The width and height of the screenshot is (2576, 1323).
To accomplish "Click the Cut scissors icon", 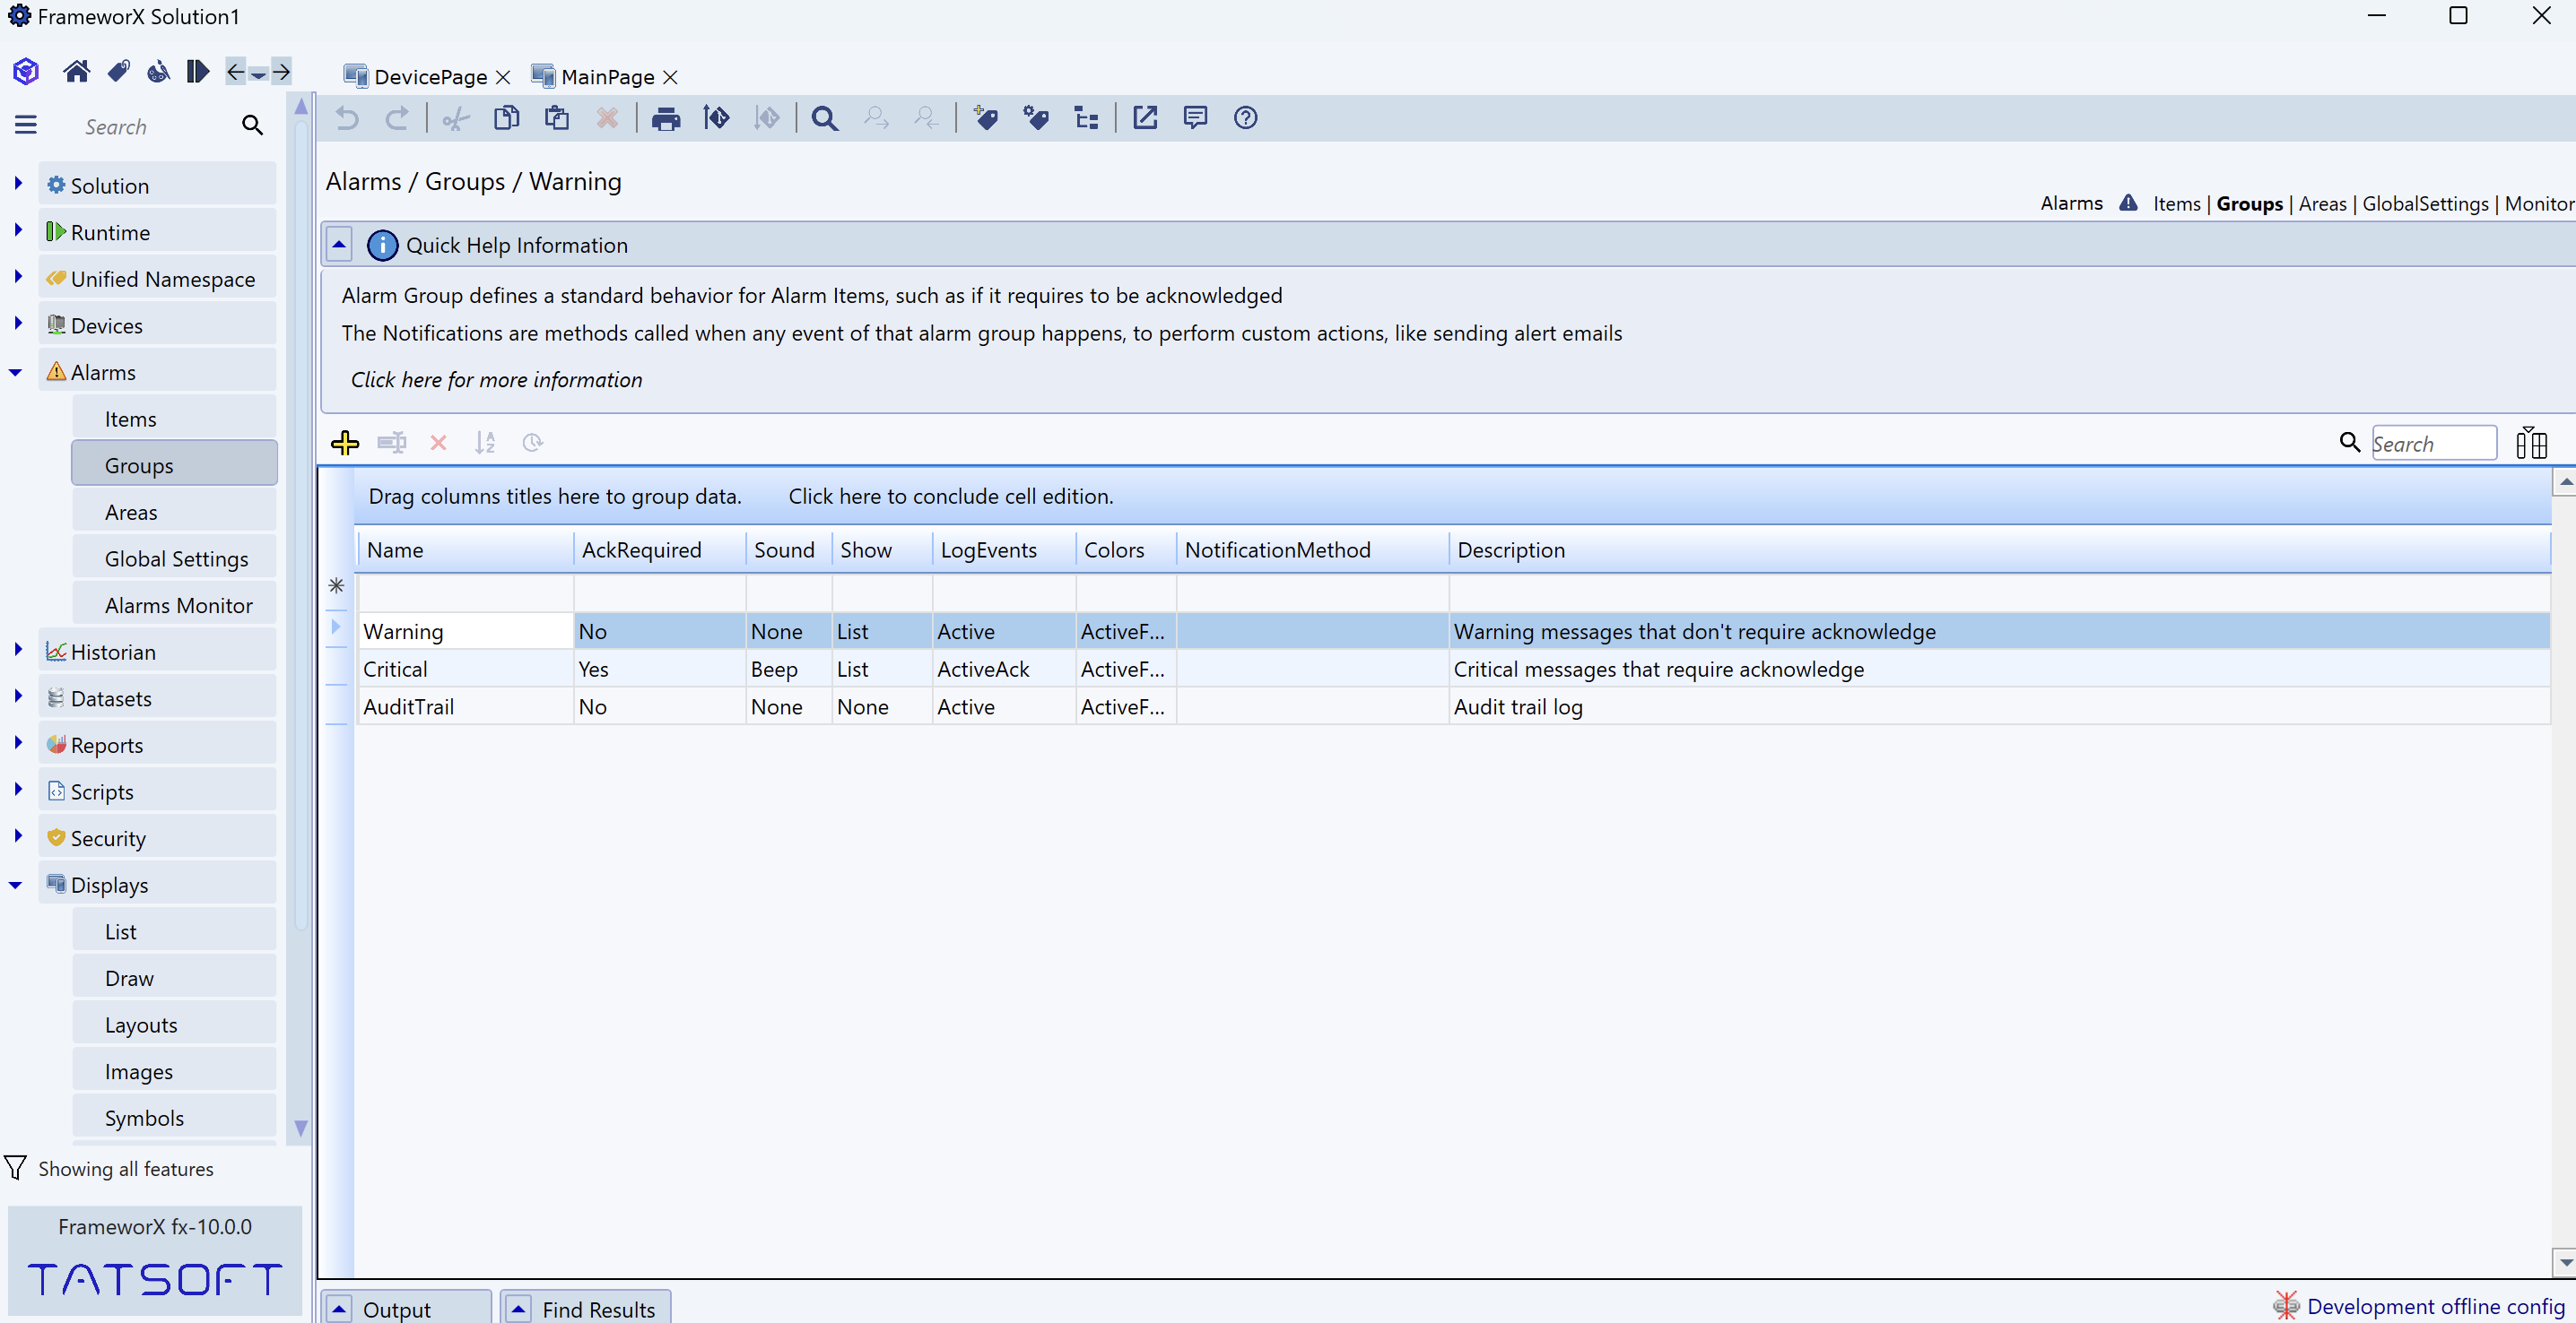I will point(456,118).
